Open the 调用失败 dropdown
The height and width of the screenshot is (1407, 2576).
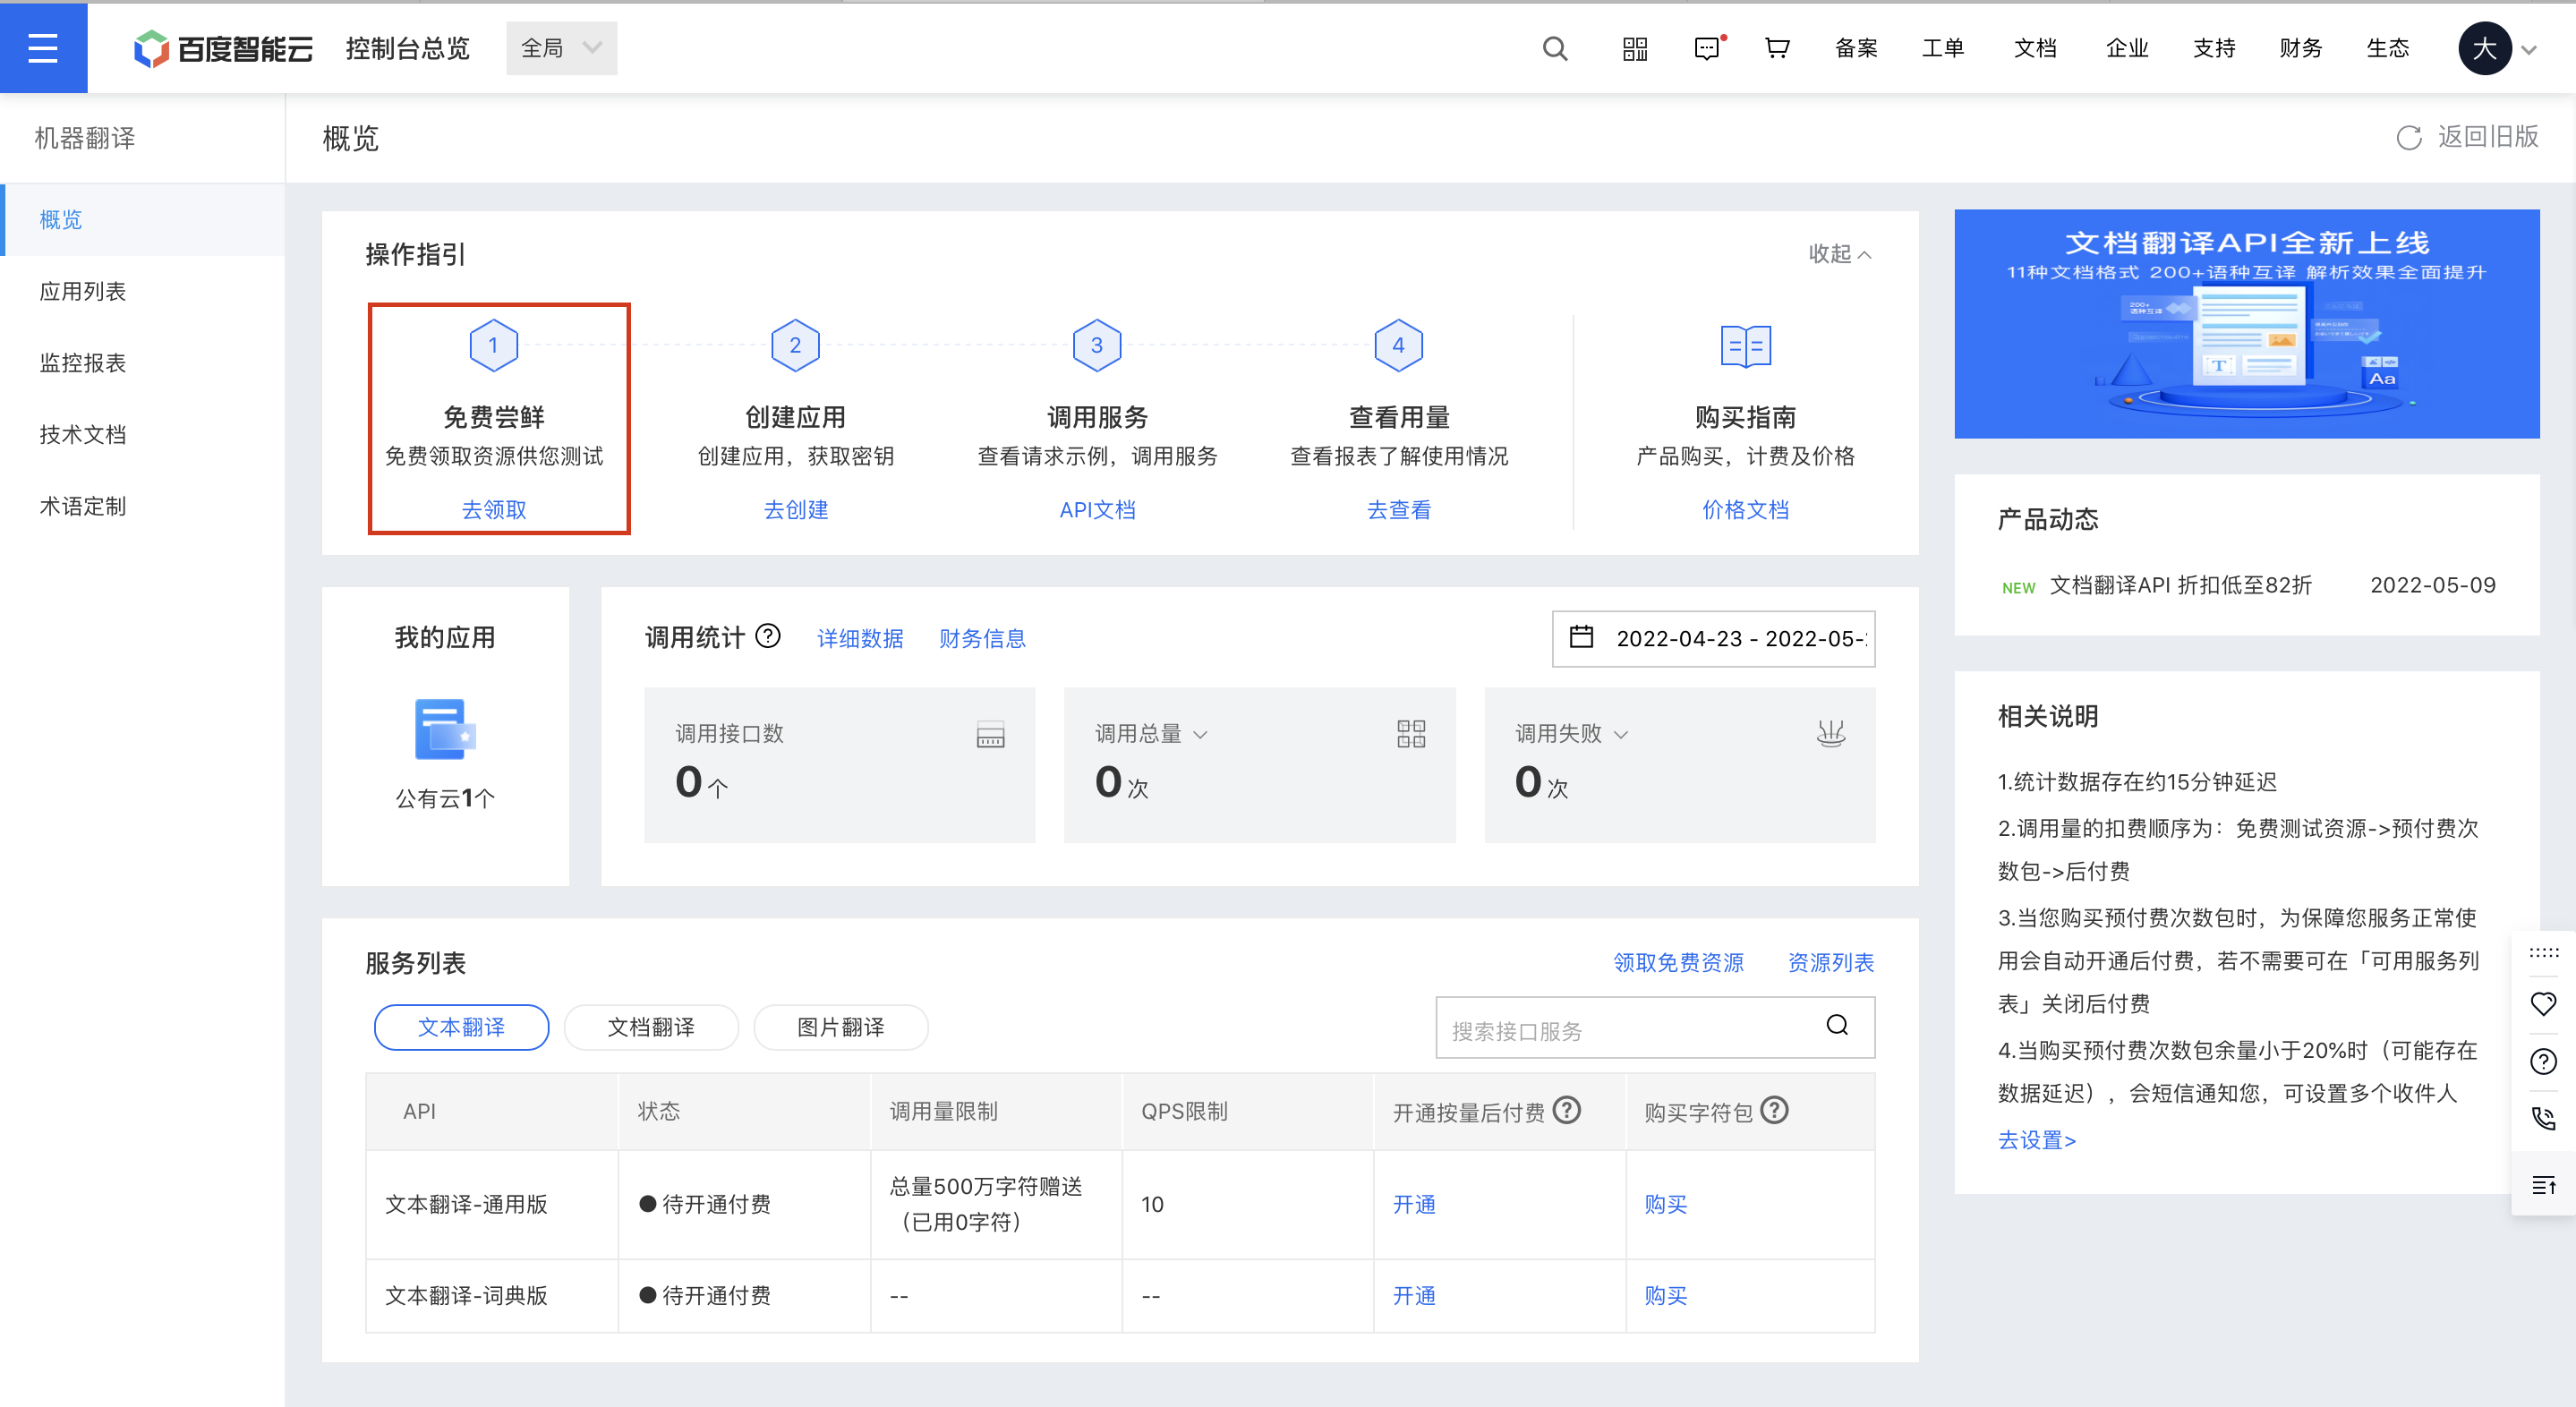click(x=1571, y=734)
